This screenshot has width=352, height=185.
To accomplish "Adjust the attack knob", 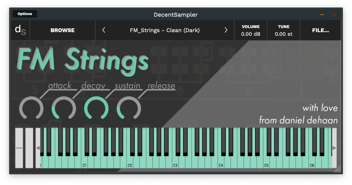I will [31, 108].
